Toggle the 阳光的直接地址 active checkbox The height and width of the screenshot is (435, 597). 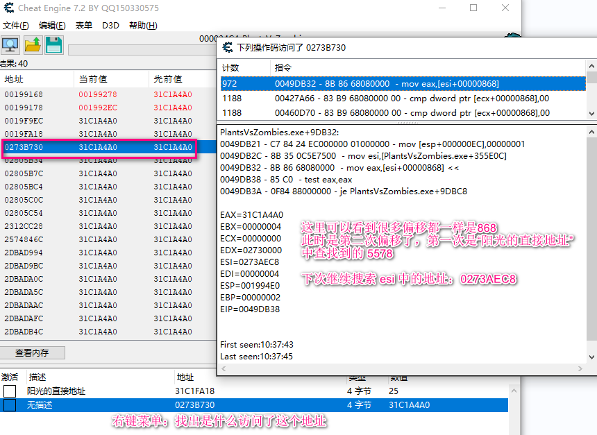coord(10,391)
